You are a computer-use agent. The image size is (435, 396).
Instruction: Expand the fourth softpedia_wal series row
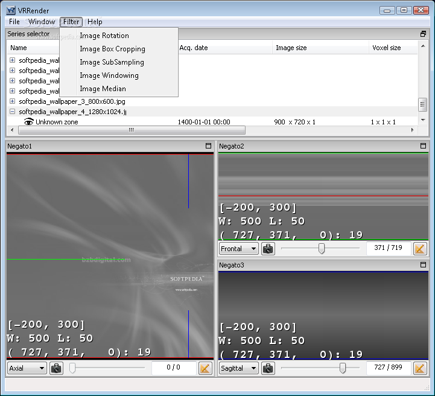click(x=12, y=91)
